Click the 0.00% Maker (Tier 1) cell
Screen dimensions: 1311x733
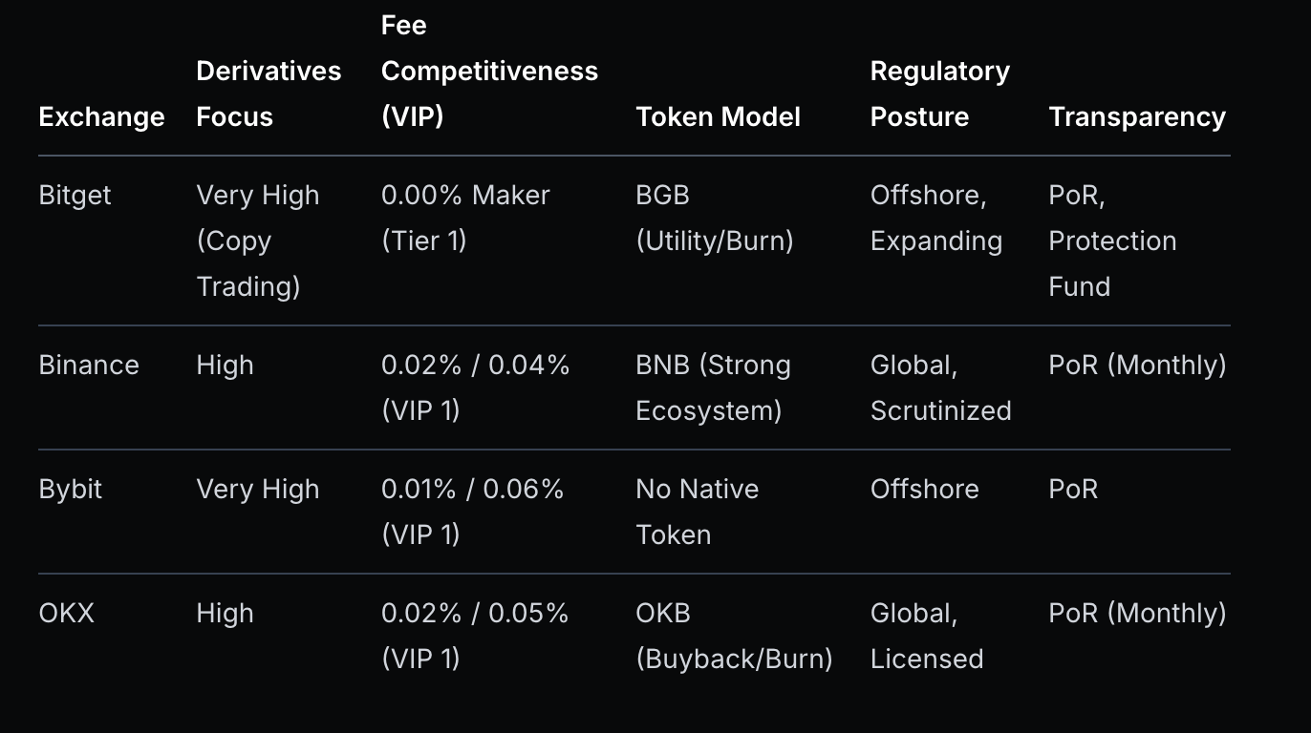point(465,218)
